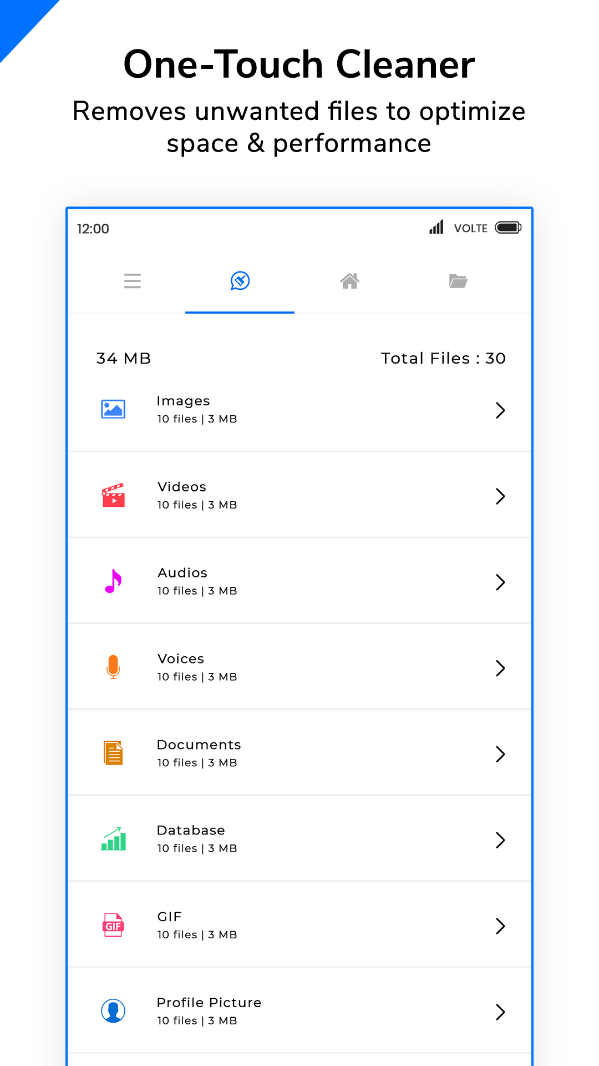Tap the red Videos clapperboard icon
Viewport: 599px width, 1066px height.
[113, 495]
